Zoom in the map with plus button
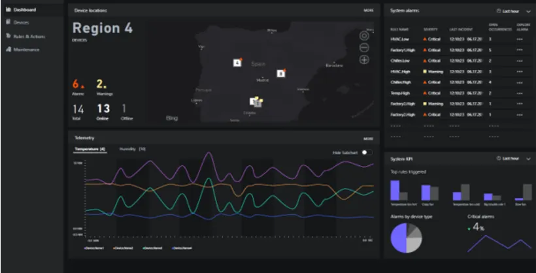Image resolution: width=536 pixels, height=273 pixels. point(364,59)
